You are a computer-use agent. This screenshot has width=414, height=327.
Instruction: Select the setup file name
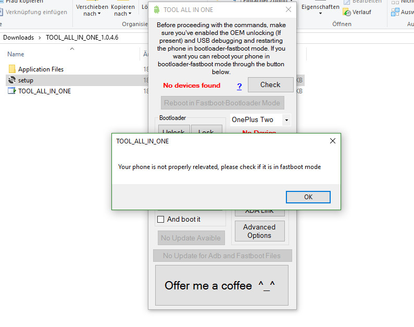click(26, 80)
